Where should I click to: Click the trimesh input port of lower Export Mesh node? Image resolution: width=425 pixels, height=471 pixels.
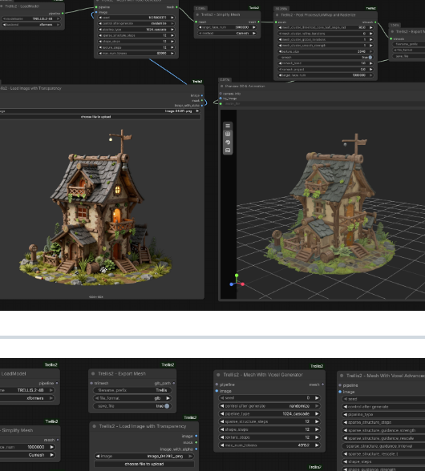(x=91, y=383)
